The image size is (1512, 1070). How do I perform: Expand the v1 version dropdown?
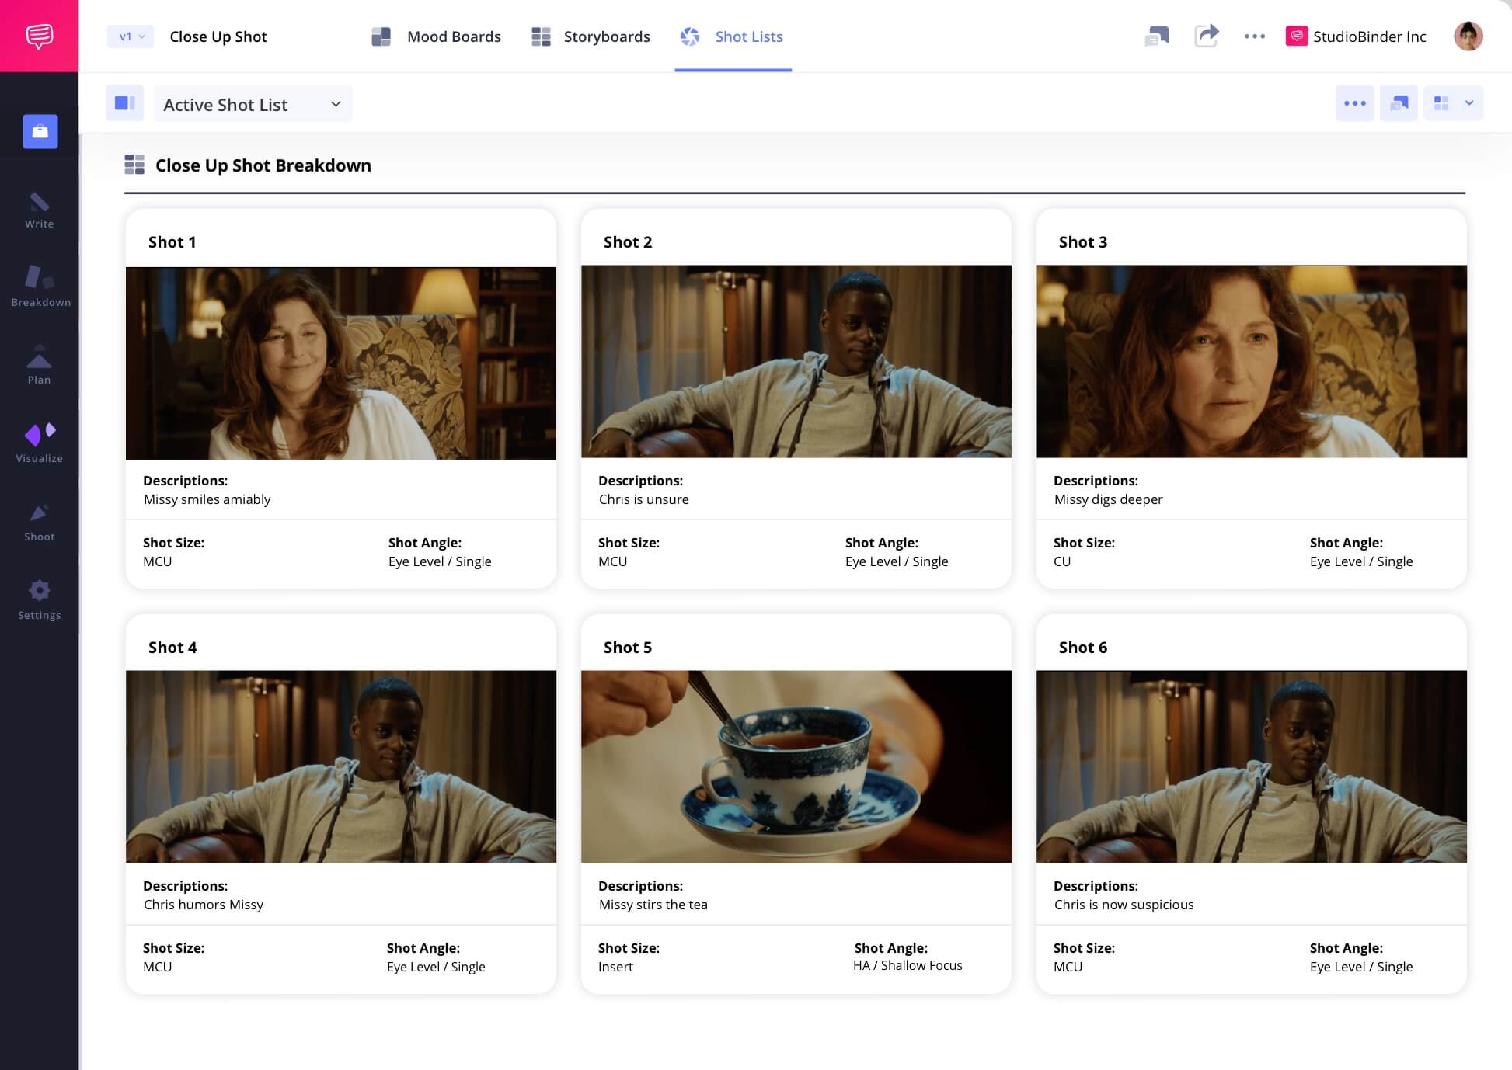[131, 36]
